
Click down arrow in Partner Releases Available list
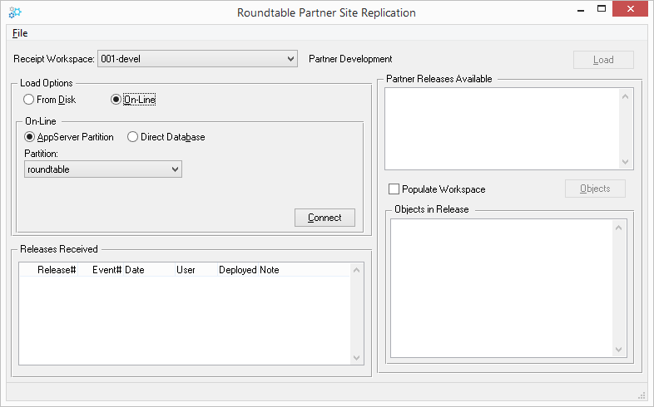coord(625,161)
